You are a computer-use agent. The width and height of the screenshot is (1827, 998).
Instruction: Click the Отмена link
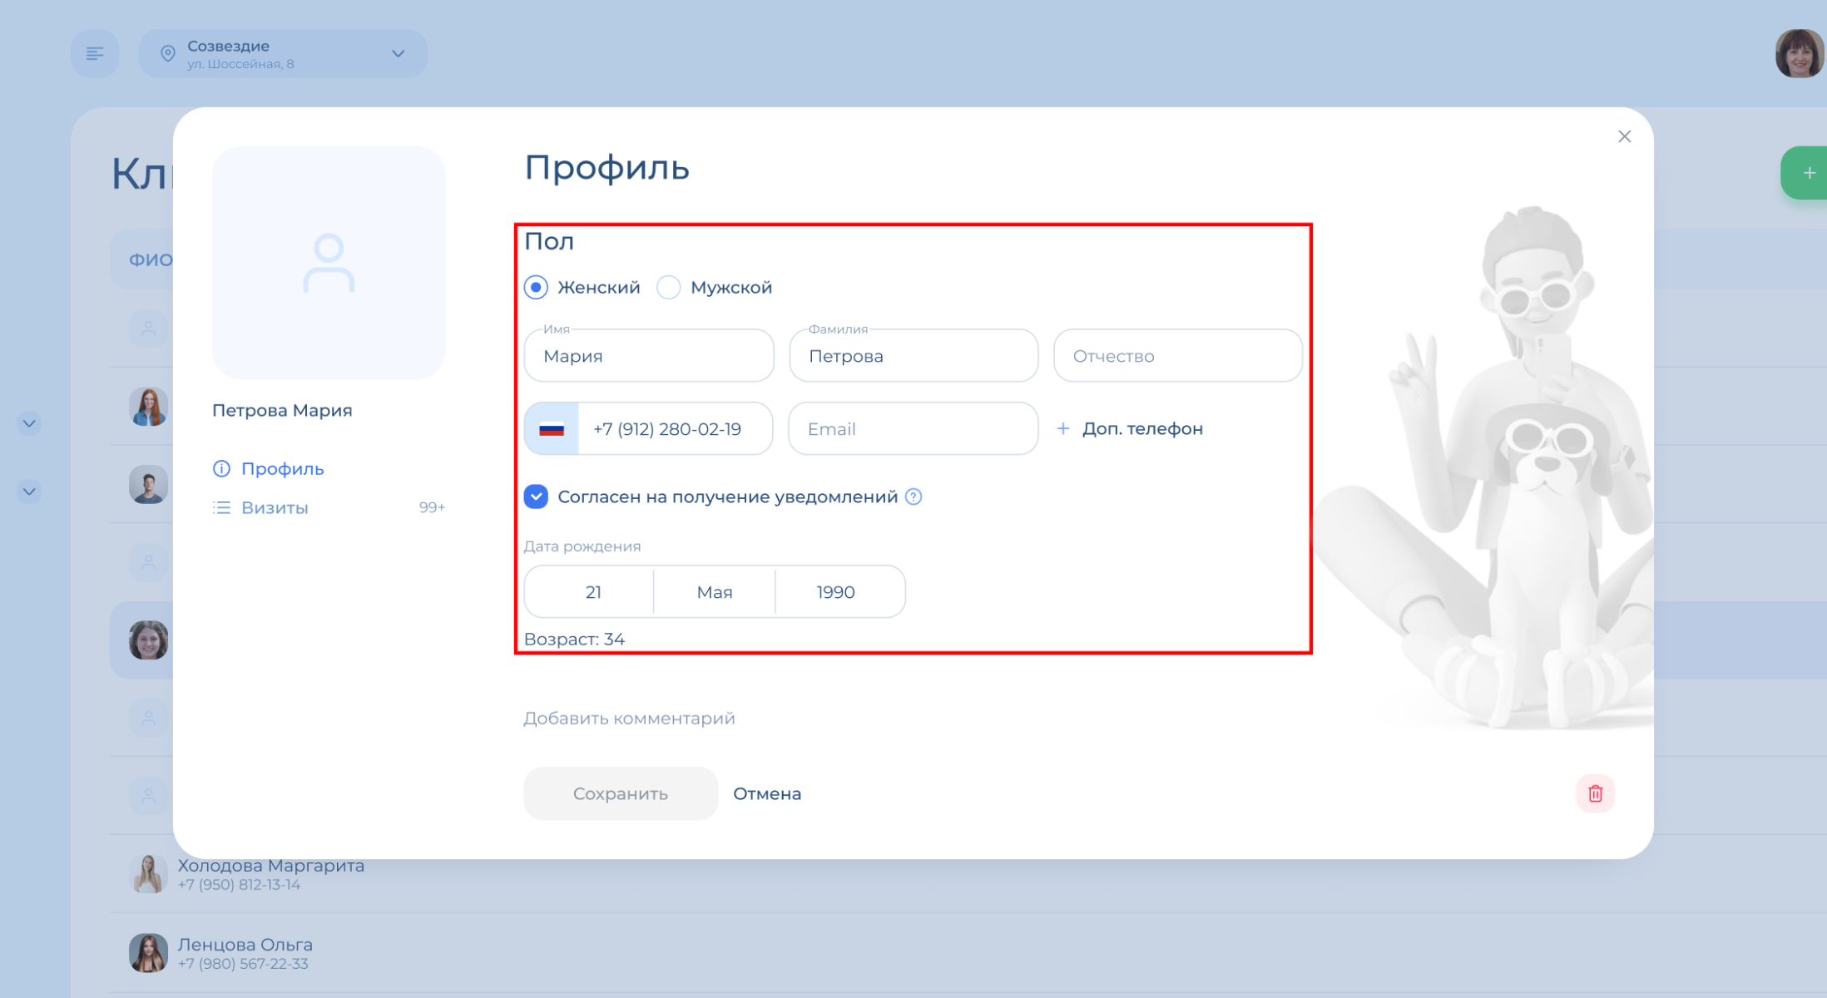coord(766,793)
